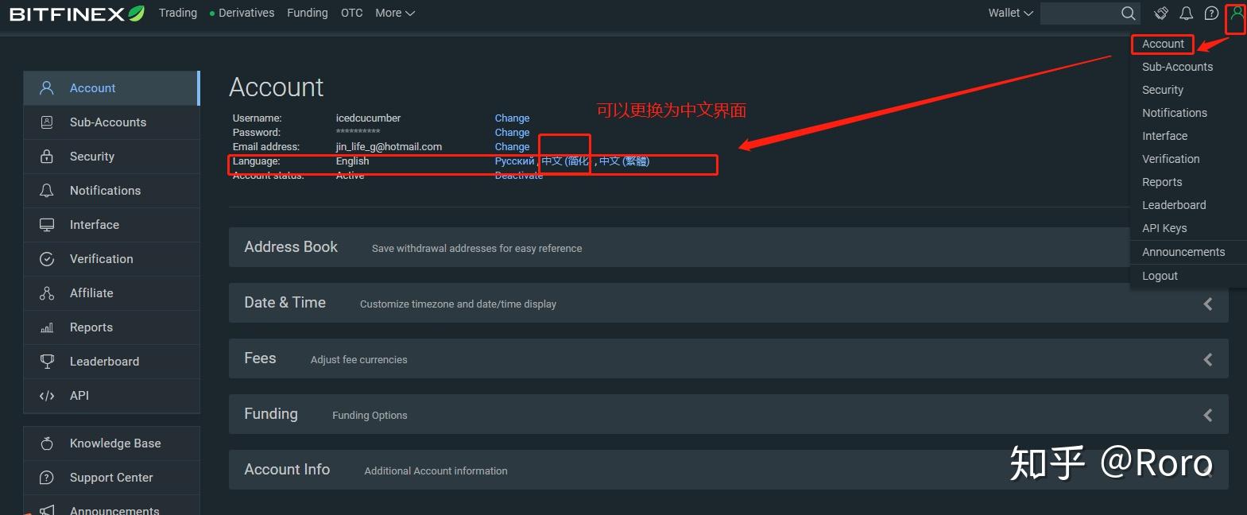
Task: Open Funding in top navigation bar
Action: (308, 13)
